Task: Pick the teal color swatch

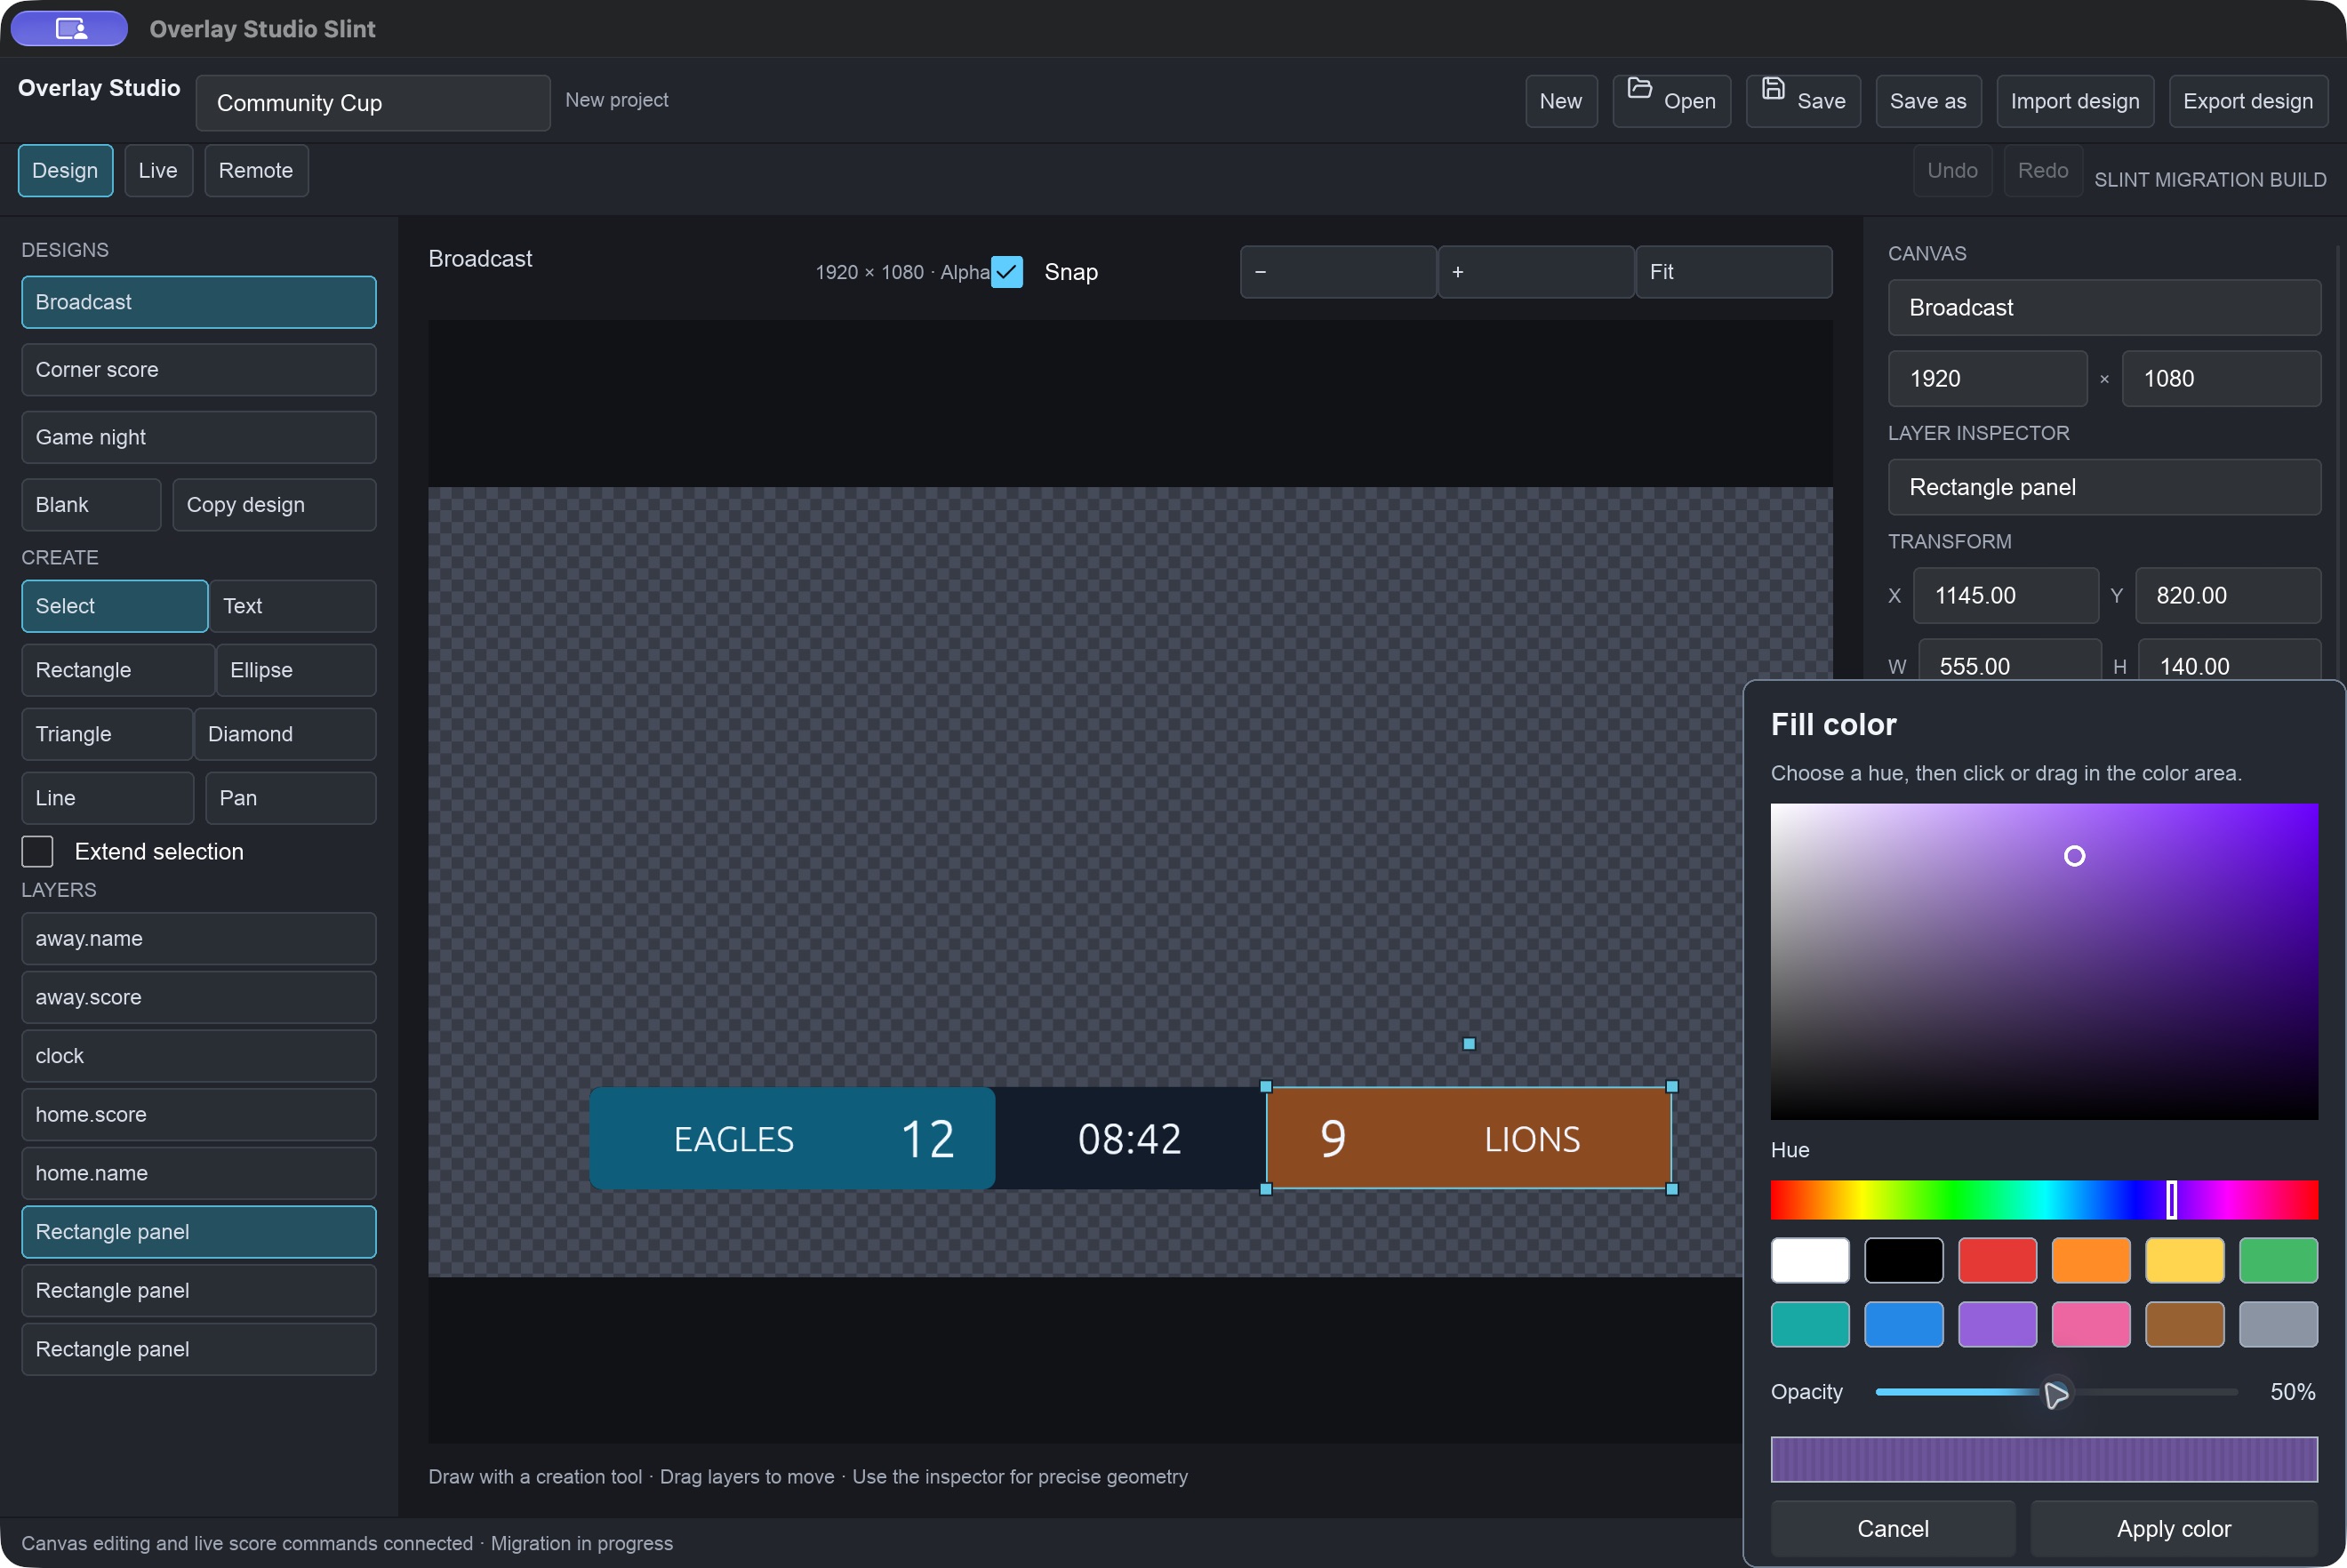Action: pyautogui.click(x=1810, y=1324)
